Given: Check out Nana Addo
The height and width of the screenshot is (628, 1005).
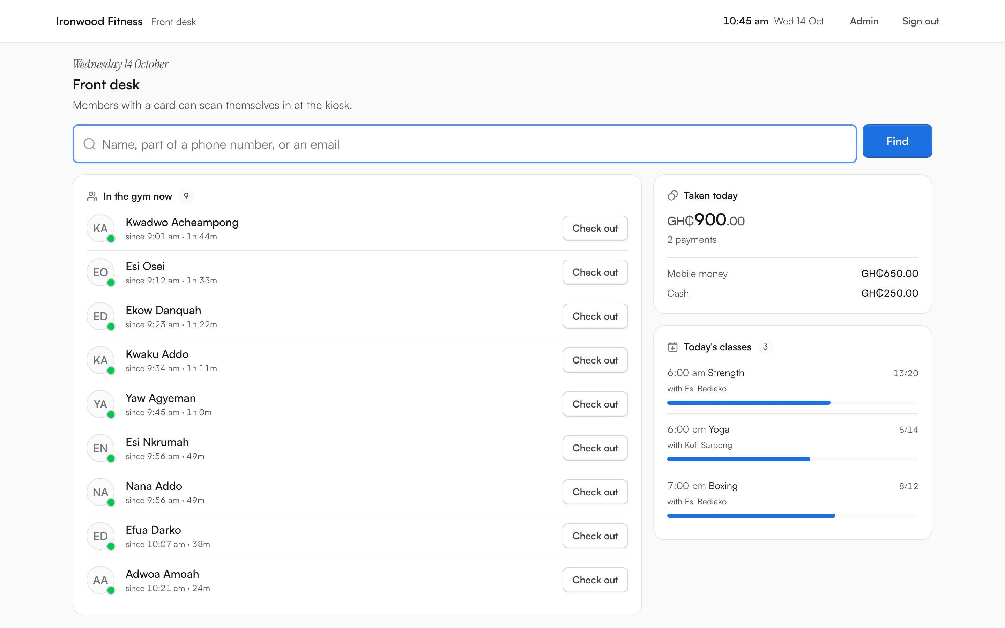Looking at the screenshot, I should (x=595, y=492).
